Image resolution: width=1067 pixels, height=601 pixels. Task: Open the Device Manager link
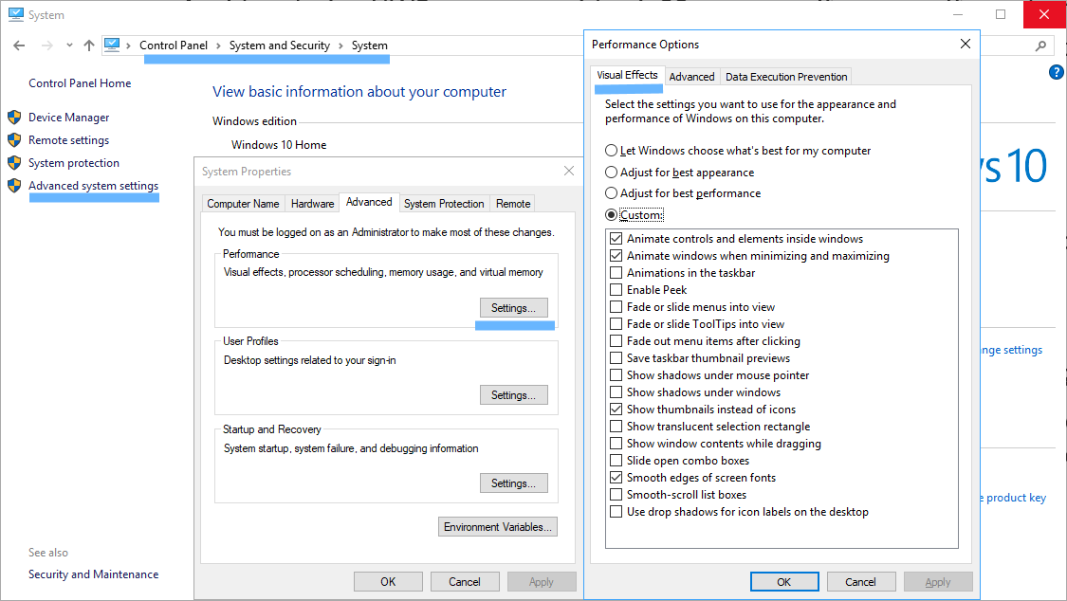68,118
